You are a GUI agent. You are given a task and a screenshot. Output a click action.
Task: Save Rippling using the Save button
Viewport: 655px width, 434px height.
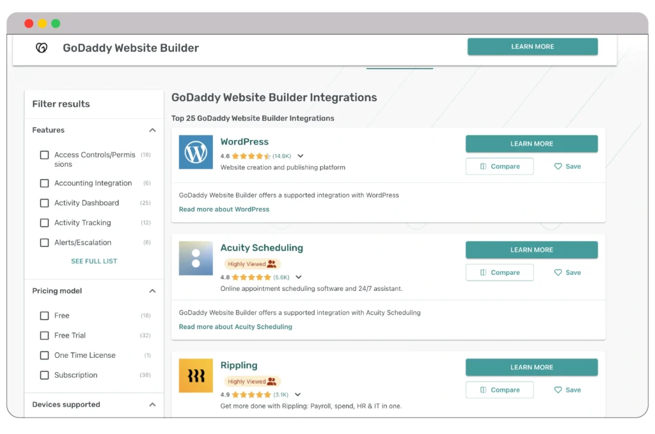point(567,389)
